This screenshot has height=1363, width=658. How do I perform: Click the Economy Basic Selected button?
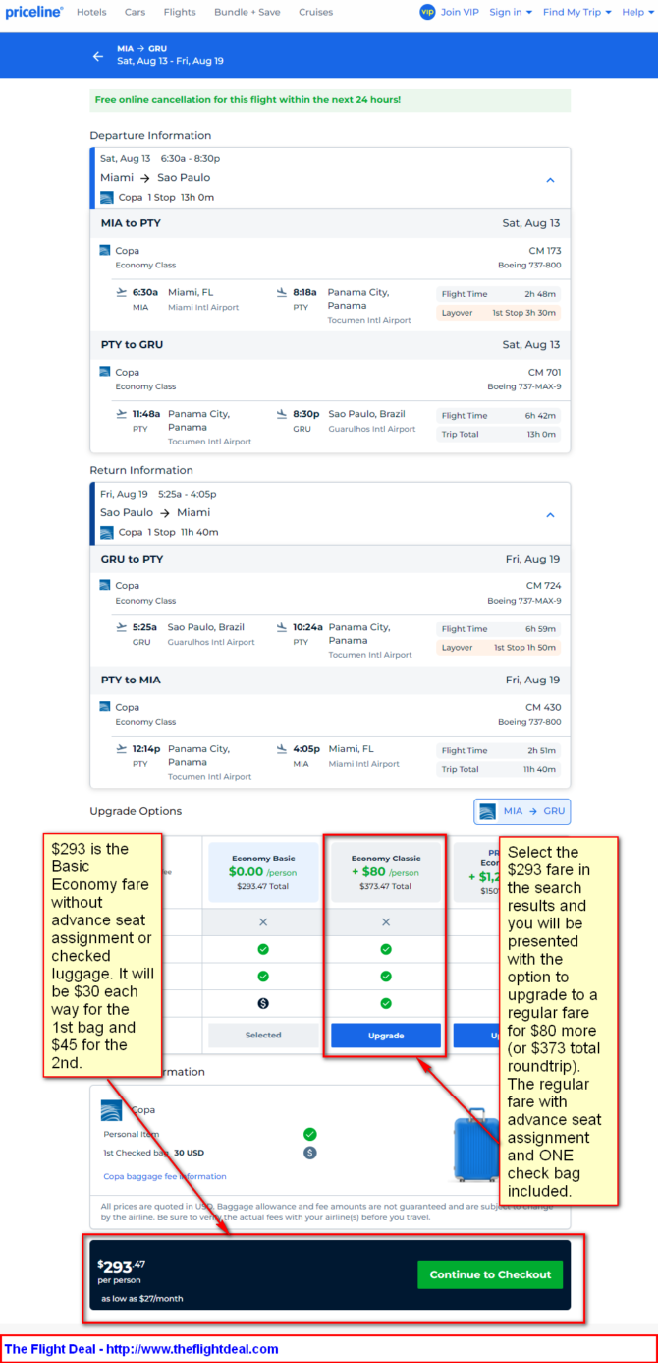[x=263, y=1035]
